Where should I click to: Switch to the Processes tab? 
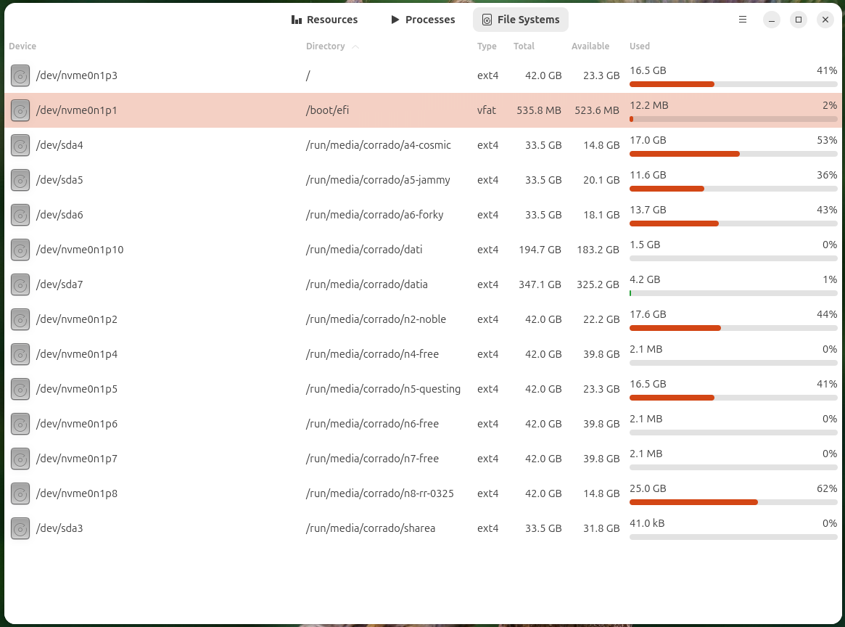423,20
